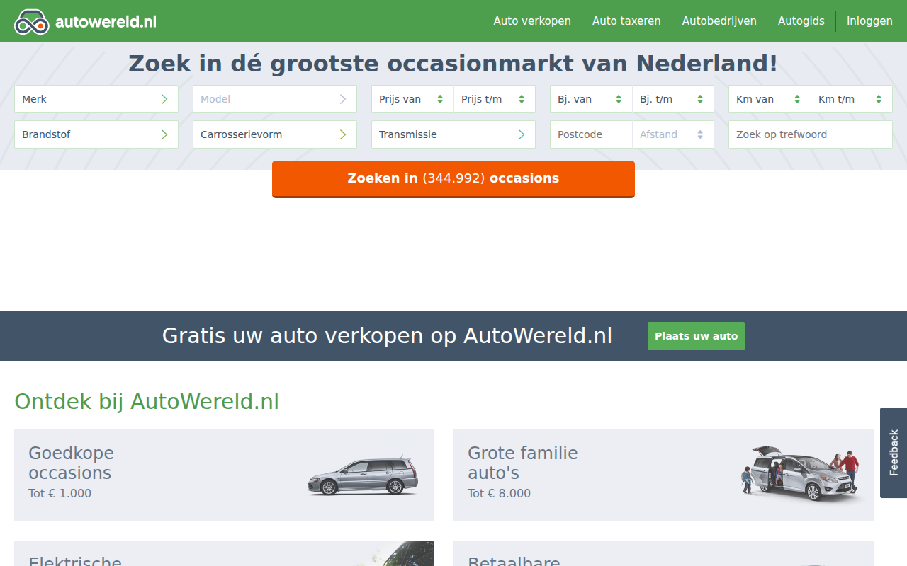Screen dimensions: 907x566
Task: Select minimum price in Prijs van
Action: [x=412, y=99]
